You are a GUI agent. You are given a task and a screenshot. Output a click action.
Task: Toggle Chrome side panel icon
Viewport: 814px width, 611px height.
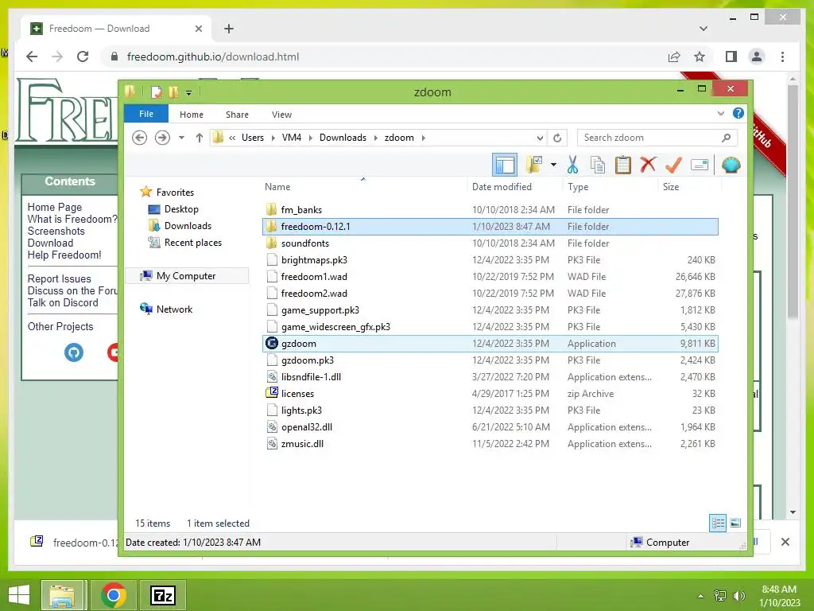(x=731, y=56)
